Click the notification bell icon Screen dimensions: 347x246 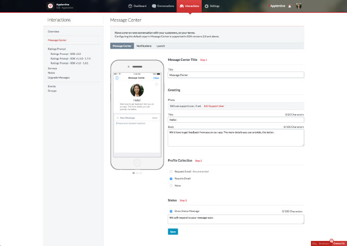[x=290, y=6]
